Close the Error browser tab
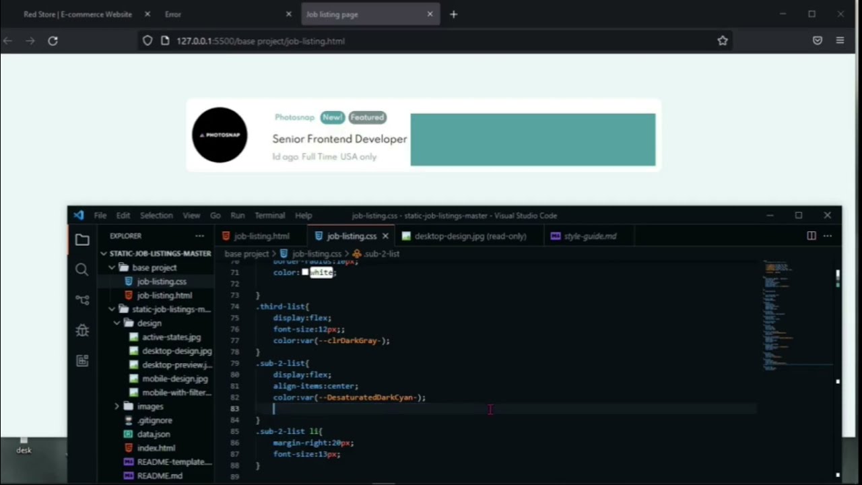The width and height of the screenshot is (862, 485). [x=289, y=14]
